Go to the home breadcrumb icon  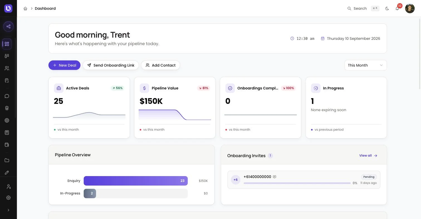(x=25, y=8)
